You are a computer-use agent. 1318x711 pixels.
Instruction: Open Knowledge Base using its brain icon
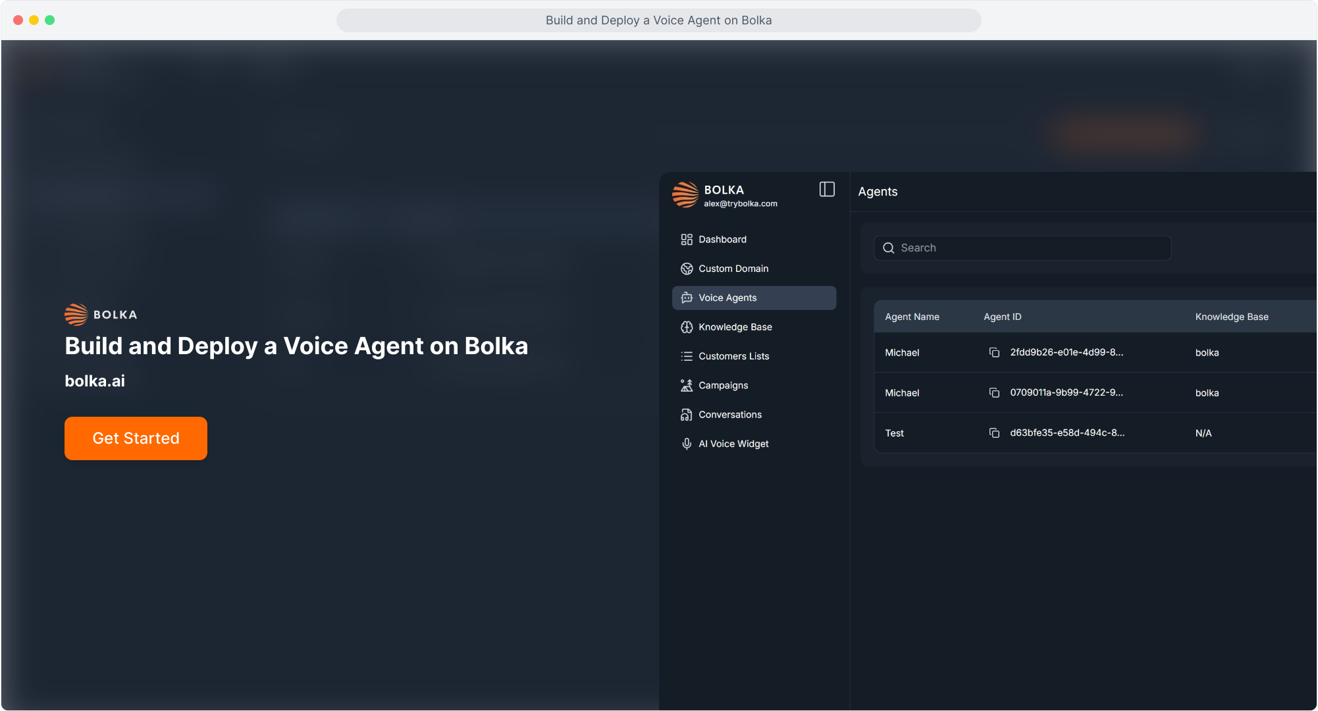[687, 327]
